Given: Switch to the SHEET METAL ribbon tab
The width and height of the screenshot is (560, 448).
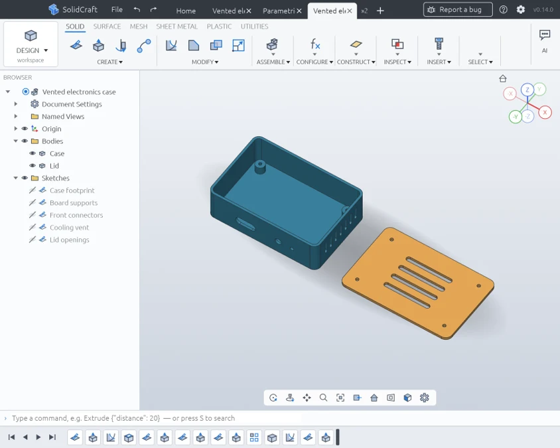Looking at the screenshot, I should [x=176, y=27].
